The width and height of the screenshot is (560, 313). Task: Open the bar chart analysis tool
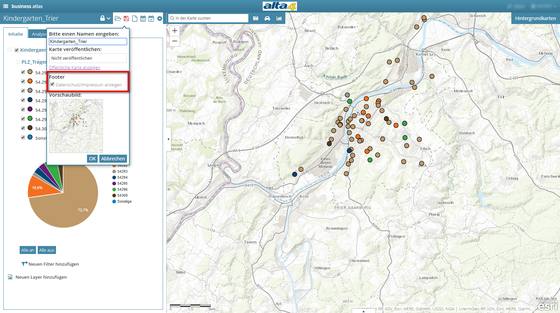pos(279,18)
